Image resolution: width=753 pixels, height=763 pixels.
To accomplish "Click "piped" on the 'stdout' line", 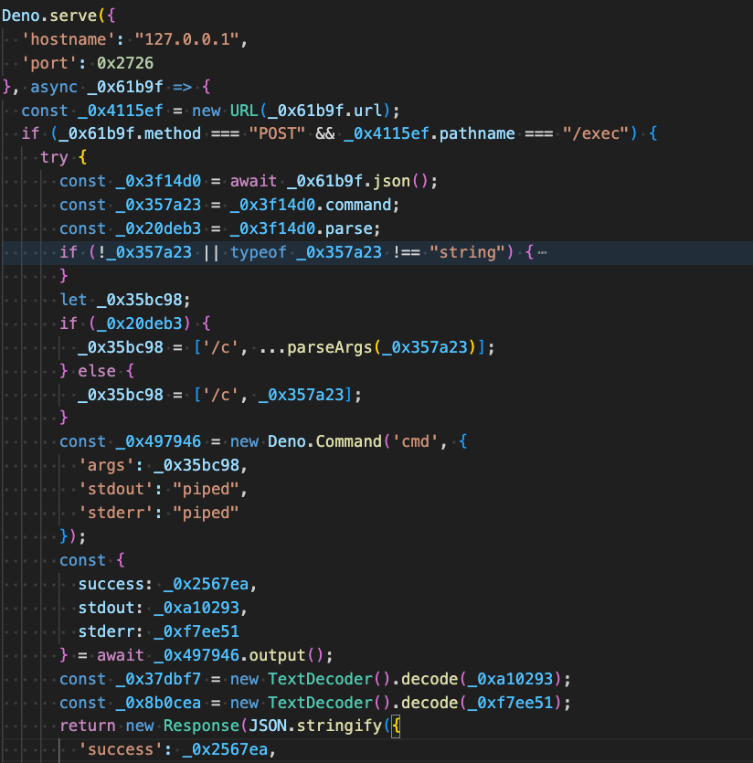I will click(x=207, y=489).
